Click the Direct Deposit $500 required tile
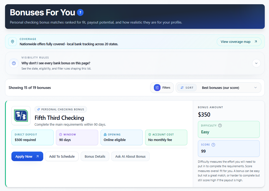The image size is (269, 191). (x=32, y=138)
